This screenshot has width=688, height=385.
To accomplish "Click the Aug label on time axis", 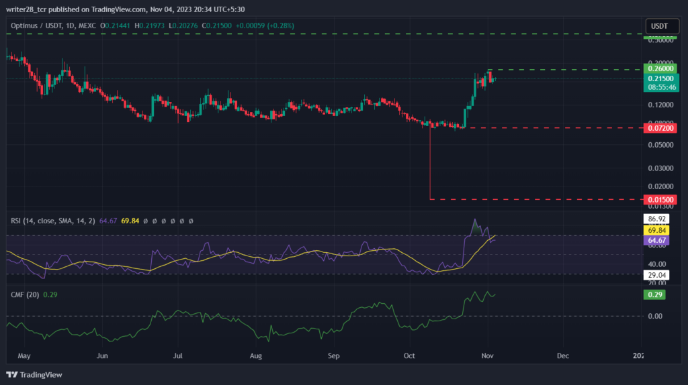I will tap(256, 355).
